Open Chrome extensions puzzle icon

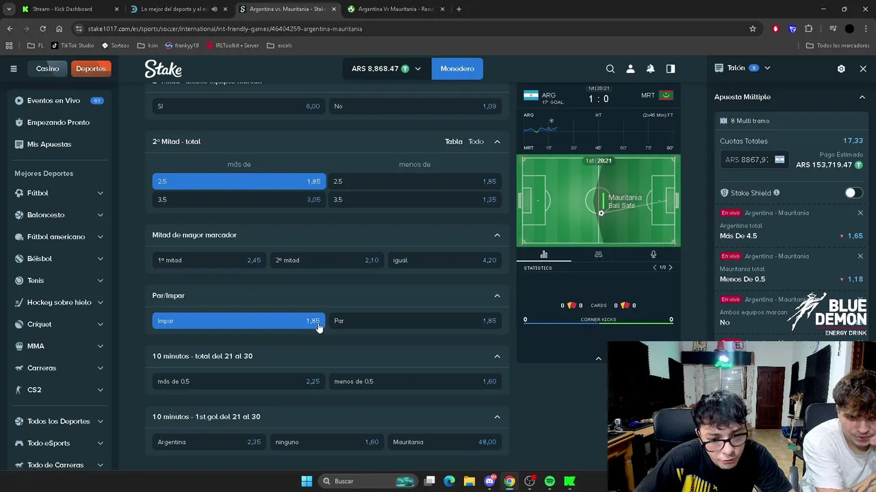click(809, 29)
